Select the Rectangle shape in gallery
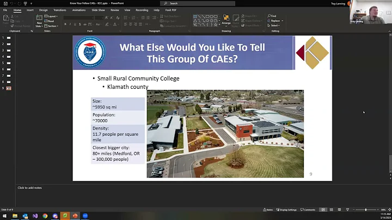The width and height of the screenshot is (392, 220). tap(207, 16)
